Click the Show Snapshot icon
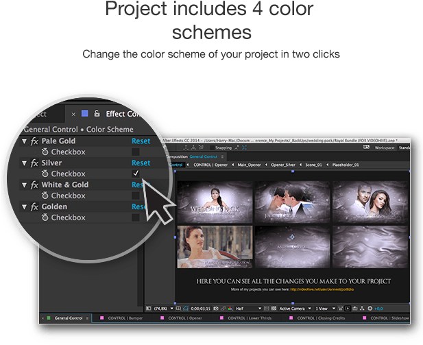The height and width of the screenshot is (345, 423). (x=223, y=309)
